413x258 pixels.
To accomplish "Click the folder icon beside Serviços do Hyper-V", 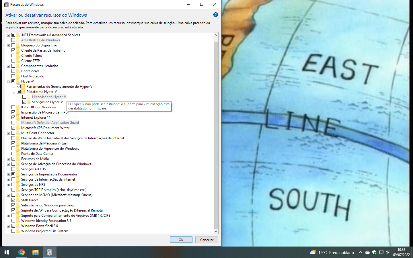I will click(x=29, y=102).
